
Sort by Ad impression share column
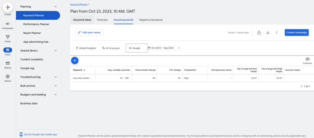[221, 70]
